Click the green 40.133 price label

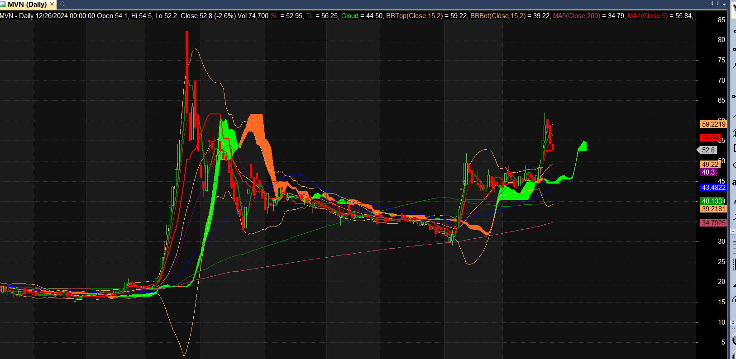pyautogui.click(x=712, y=201)
